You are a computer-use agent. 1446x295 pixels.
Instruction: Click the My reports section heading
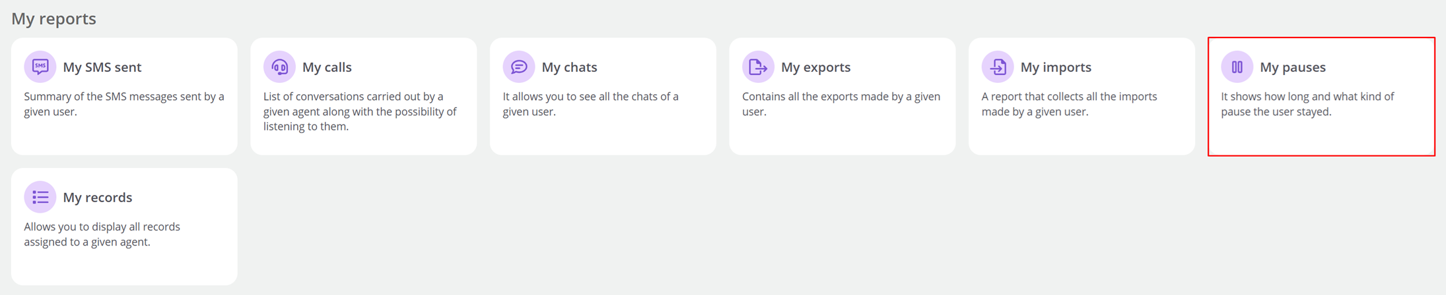click(x=53, y=18)
